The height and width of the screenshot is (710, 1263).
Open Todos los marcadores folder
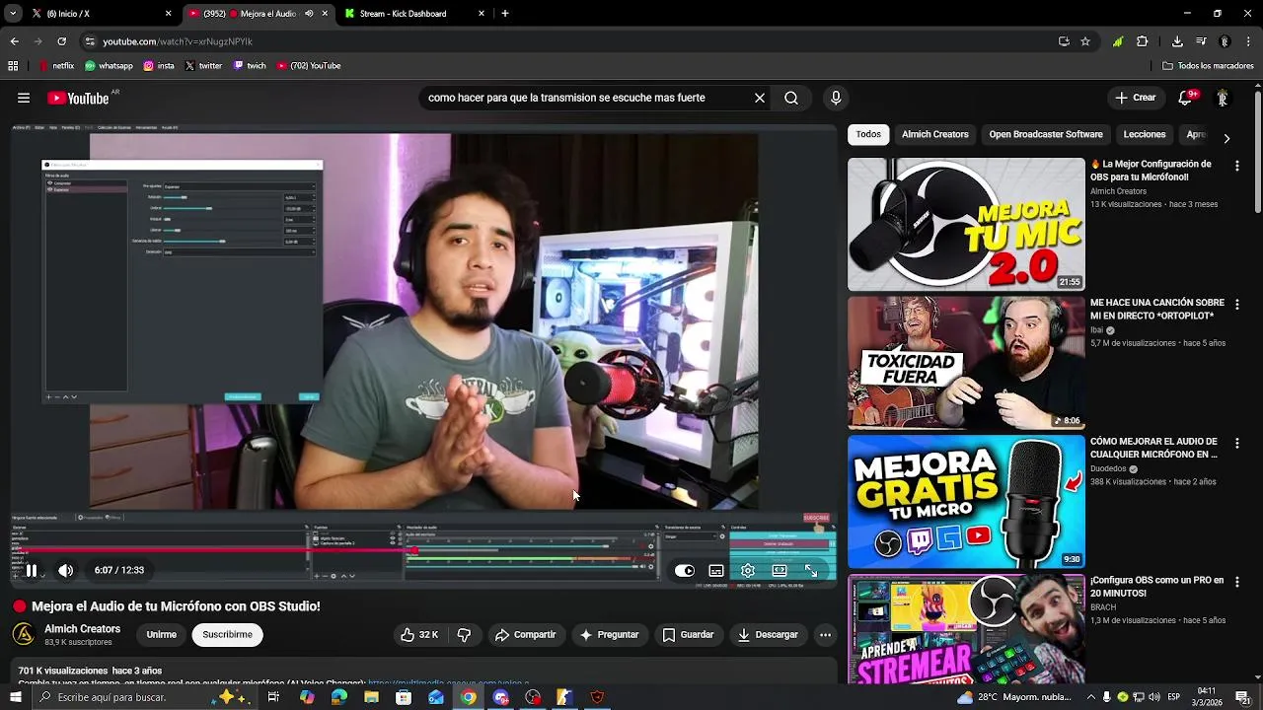click(1209, 66)
